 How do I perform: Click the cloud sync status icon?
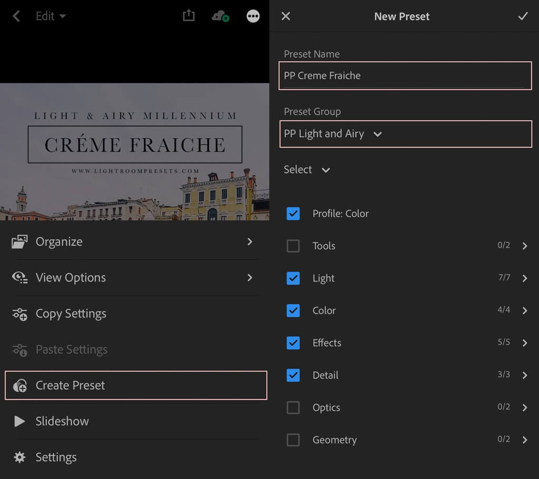tap(221, 16)
